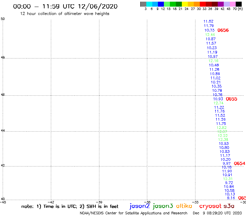Viewport: 246px width, 216px height.
Task: Select the altika legend label
Action: point(184,206)
